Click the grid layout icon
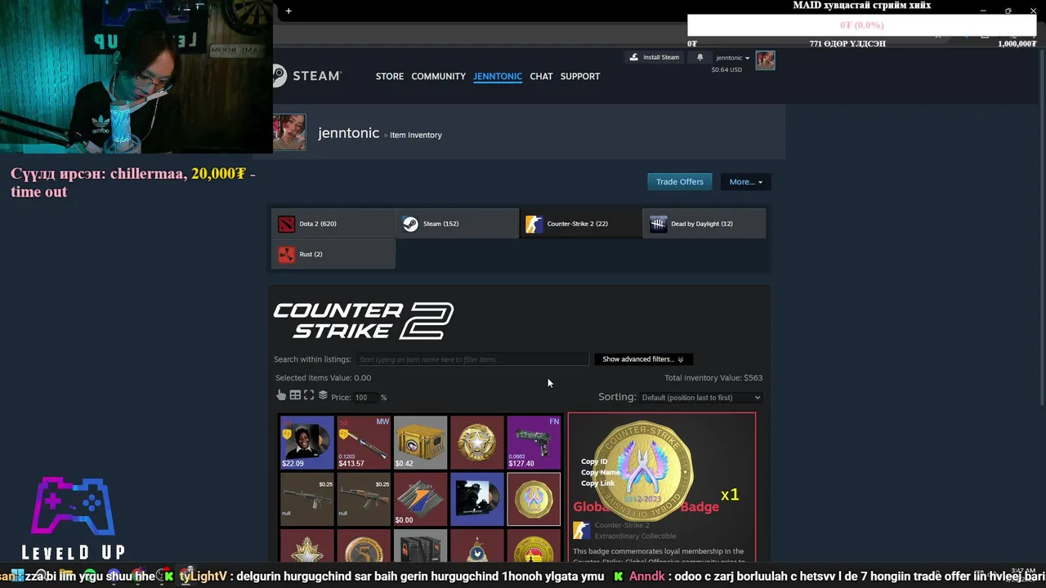Viewport: 1046px width, 588px height. (x=295, y=395)
